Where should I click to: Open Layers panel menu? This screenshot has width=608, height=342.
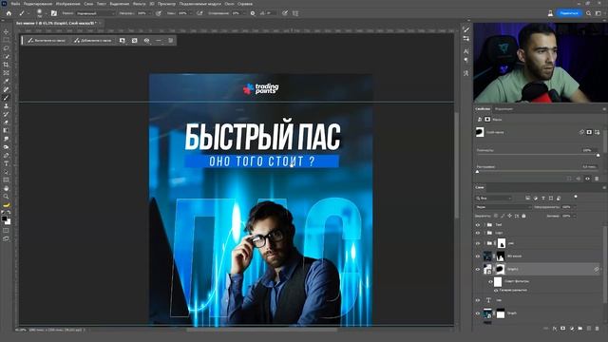click(x=604, y=188)
